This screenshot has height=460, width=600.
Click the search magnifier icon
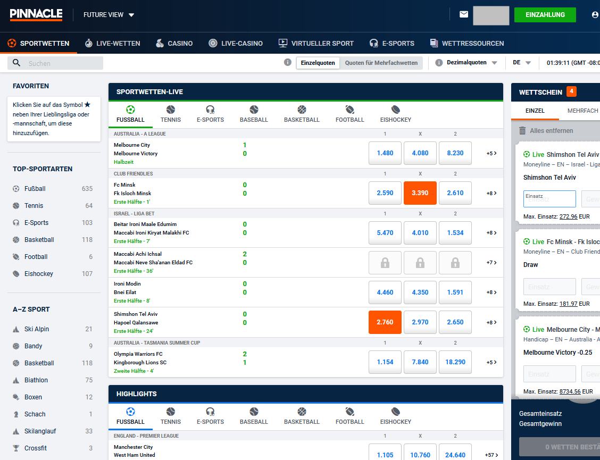pyautogui.click(x=16, y=63)
